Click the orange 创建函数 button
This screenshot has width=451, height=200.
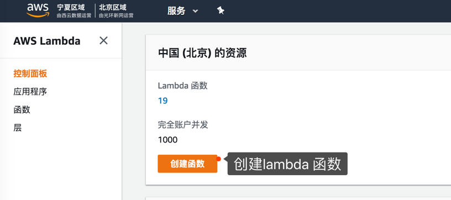tap(187, 164)
